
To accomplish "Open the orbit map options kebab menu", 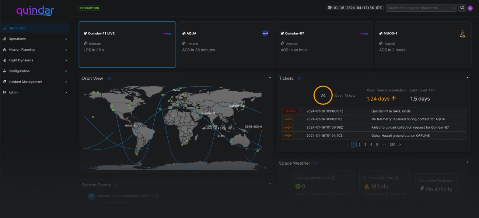I will pyautogui.click(x=265, y=167).
